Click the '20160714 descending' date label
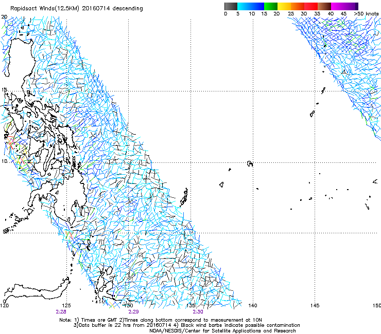381x334 pixels. (x=113, y=9)
